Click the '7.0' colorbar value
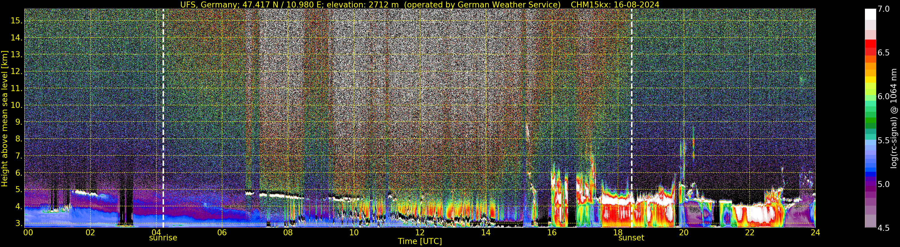Viewport: 900px width, 247px height. [884, 9]
